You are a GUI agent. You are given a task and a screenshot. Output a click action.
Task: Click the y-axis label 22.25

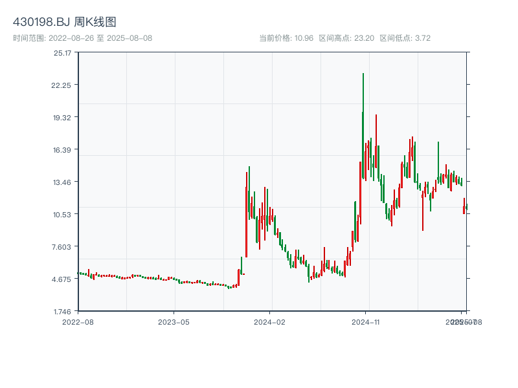[61, 85]
